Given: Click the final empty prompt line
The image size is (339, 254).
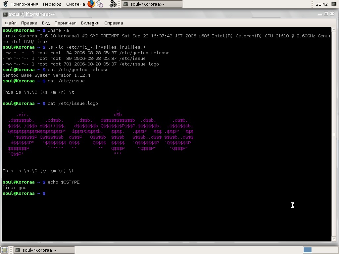Looking at the screenshot, I should [24, 193].
